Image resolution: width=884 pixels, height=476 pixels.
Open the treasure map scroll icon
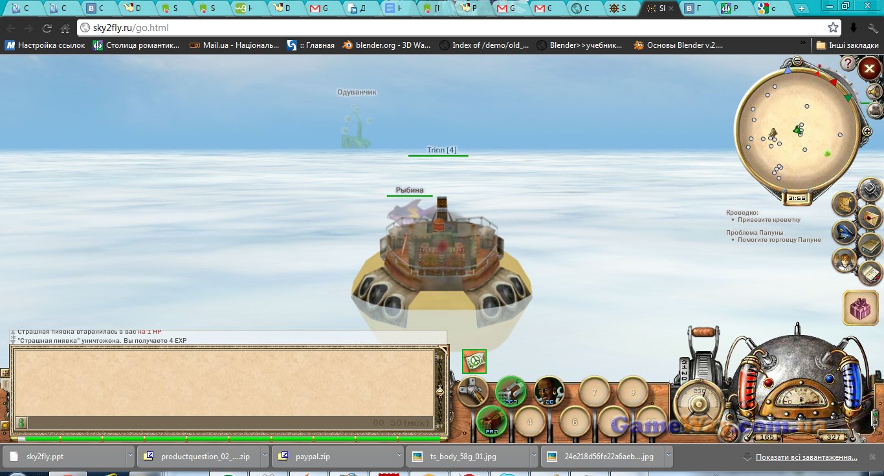[x=845, y=204]
